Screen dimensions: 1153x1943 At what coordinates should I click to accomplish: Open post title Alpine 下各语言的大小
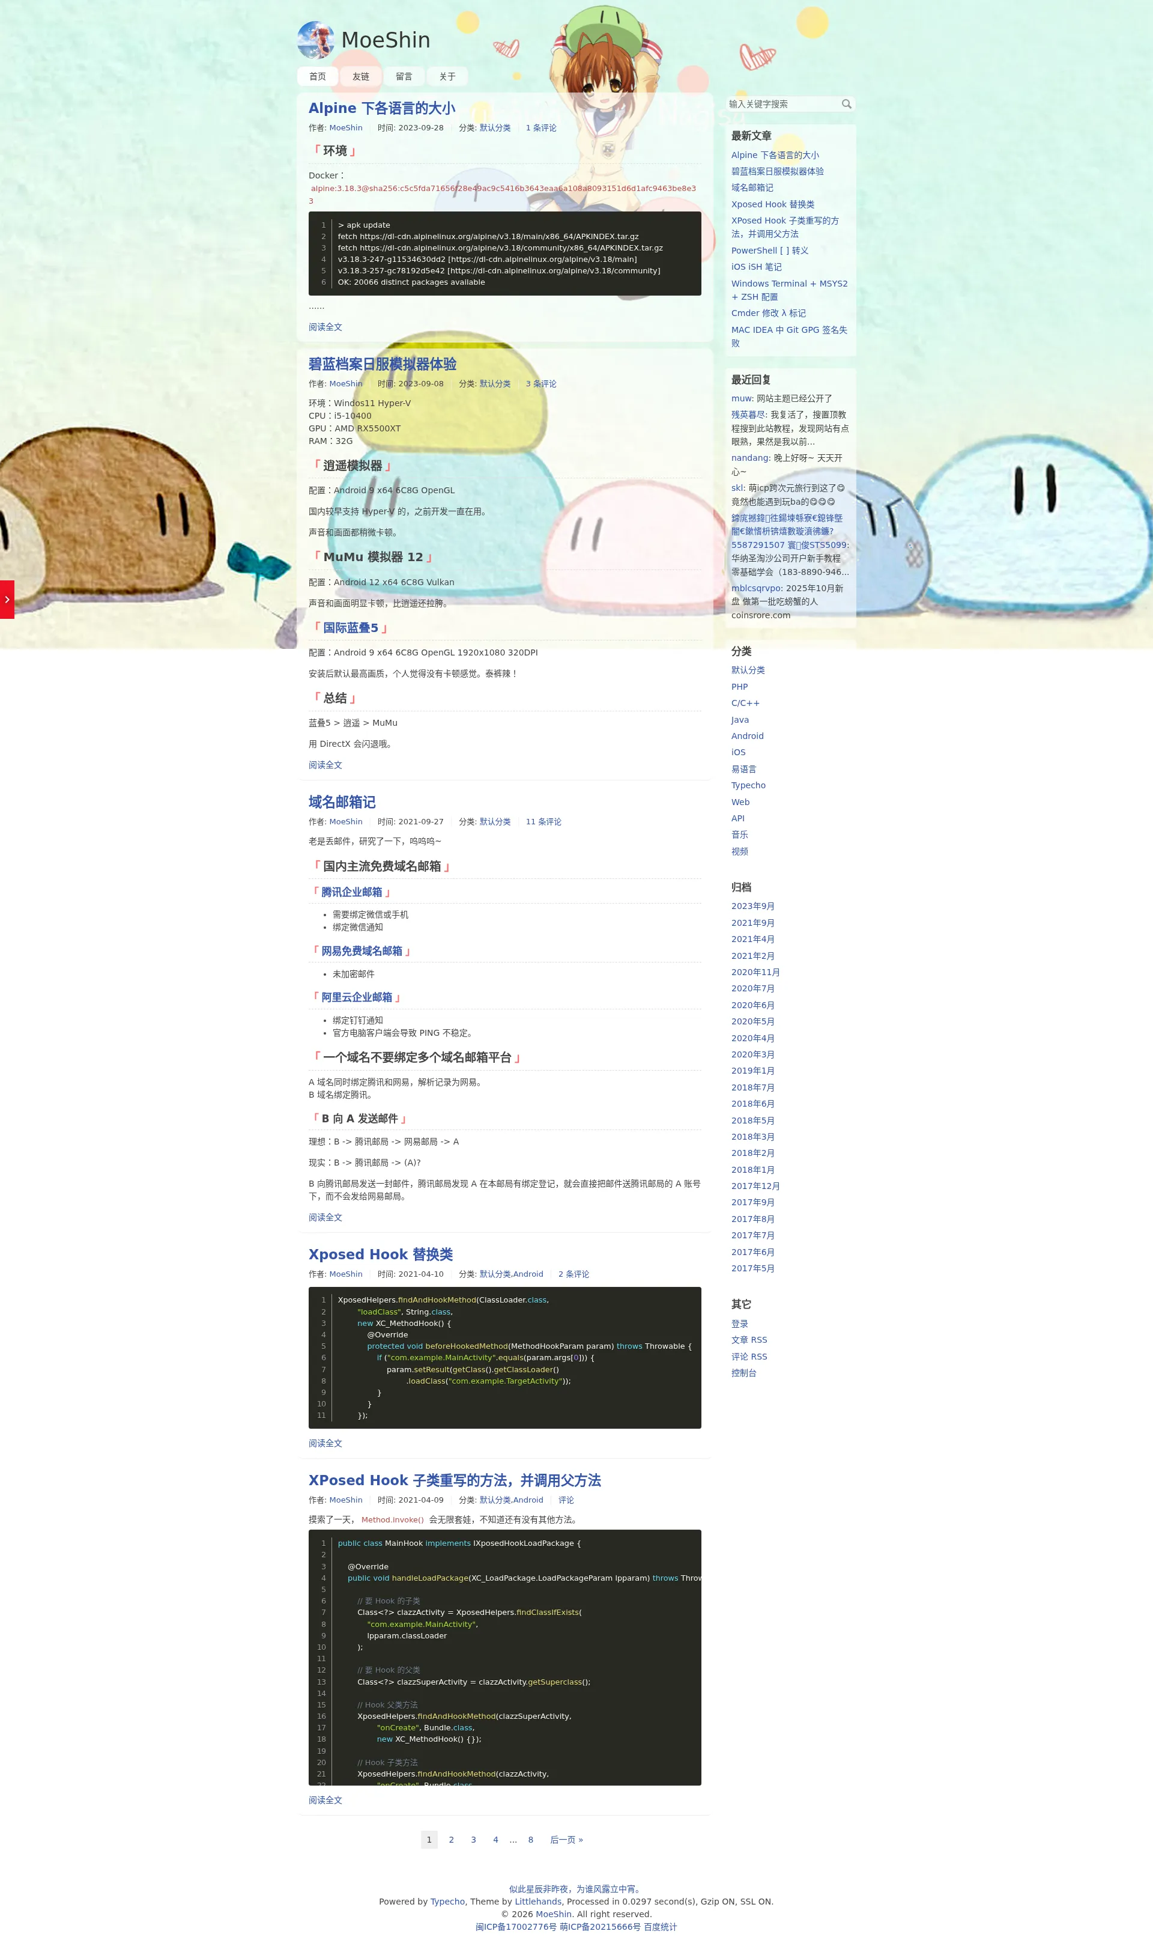[x=381, y=108]
